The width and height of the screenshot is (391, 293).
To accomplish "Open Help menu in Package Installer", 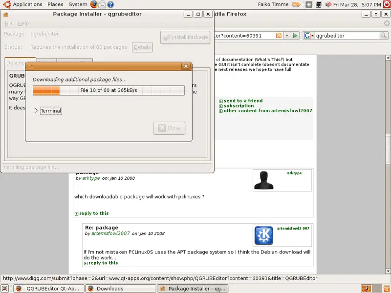I will click(23, 23).
